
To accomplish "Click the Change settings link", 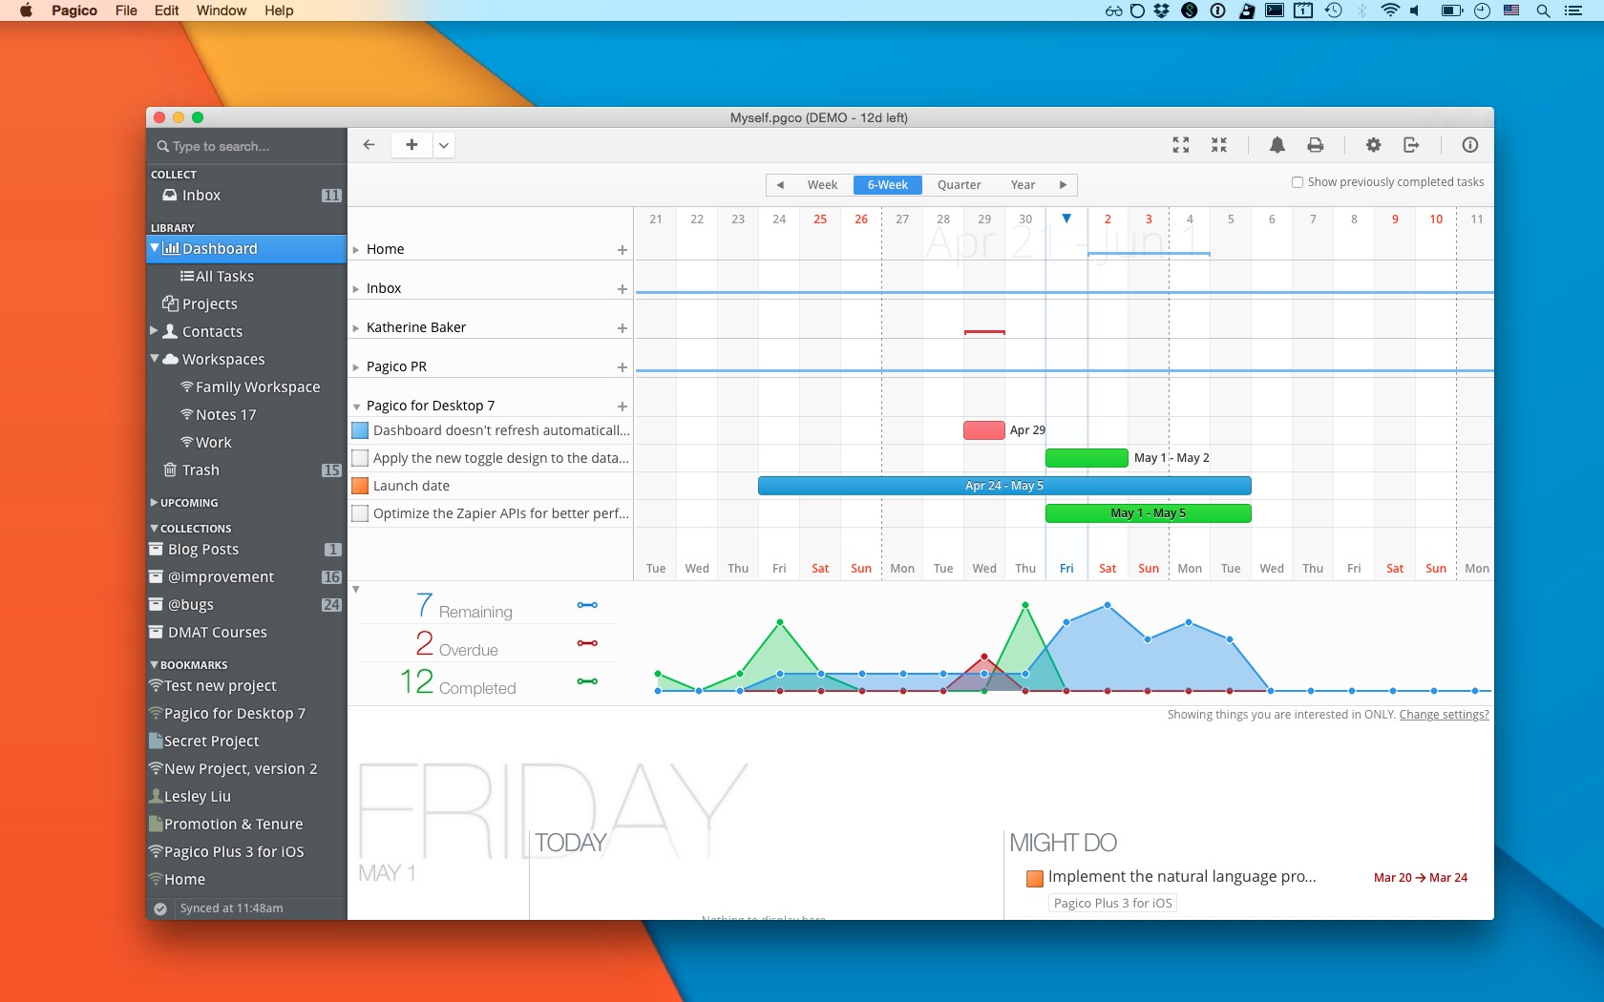I will point(1444,715).
